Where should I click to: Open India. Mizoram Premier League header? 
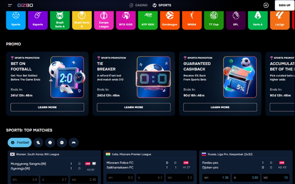coord(150,154)
